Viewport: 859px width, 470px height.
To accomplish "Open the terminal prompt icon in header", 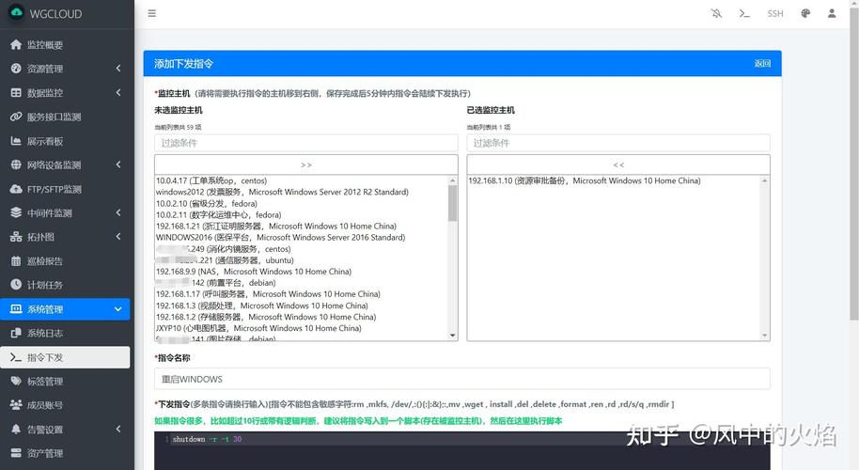I will click(744, 13).
